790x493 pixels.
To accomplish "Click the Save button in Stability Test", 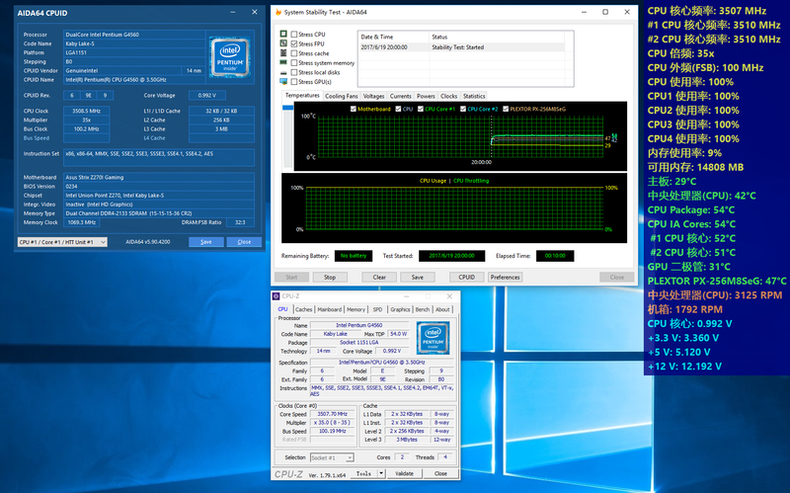I will tap(417, 278).
